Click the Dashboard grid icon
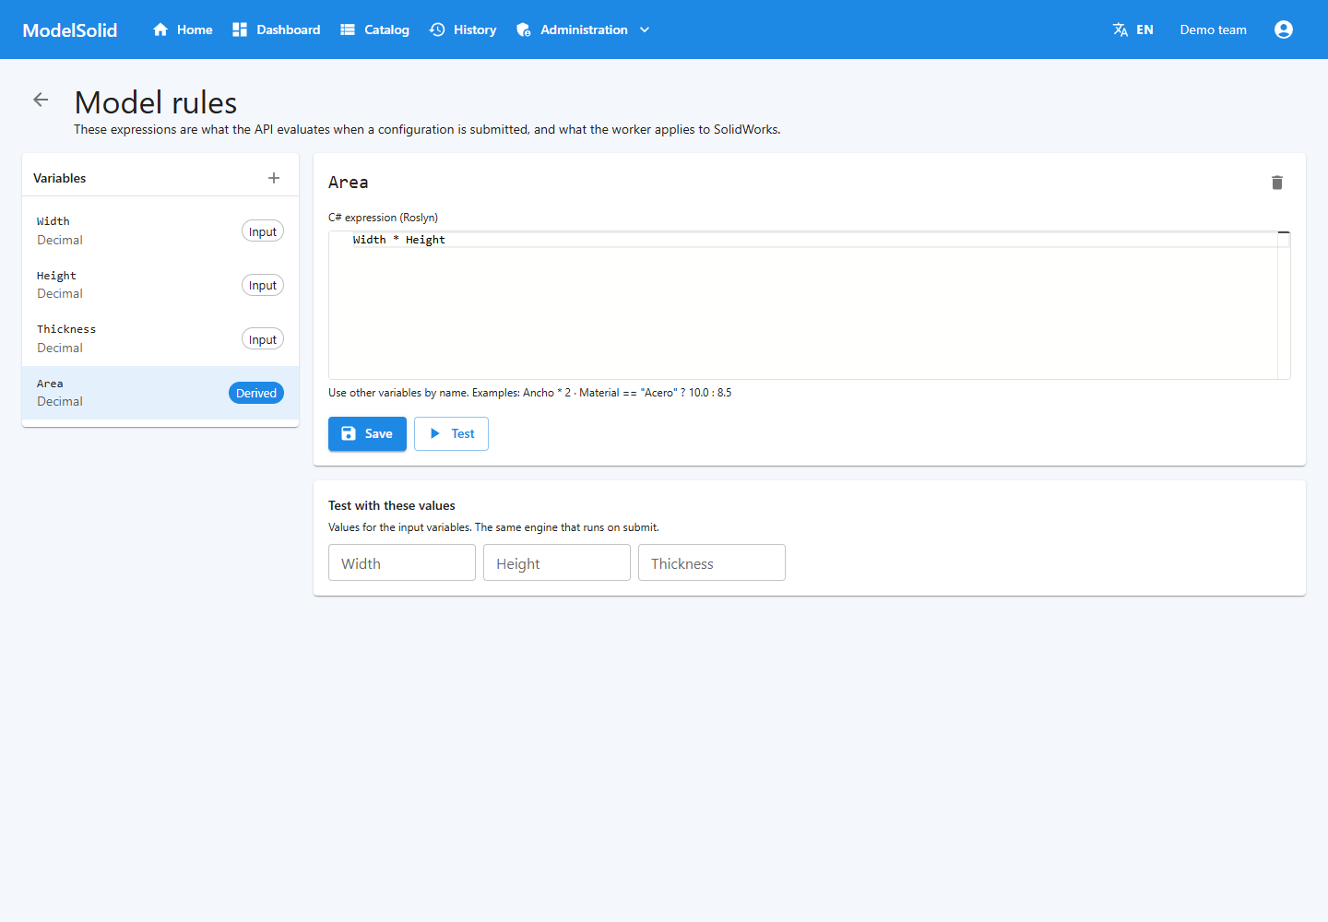The image size is (1328, 922). click(240, 30)
